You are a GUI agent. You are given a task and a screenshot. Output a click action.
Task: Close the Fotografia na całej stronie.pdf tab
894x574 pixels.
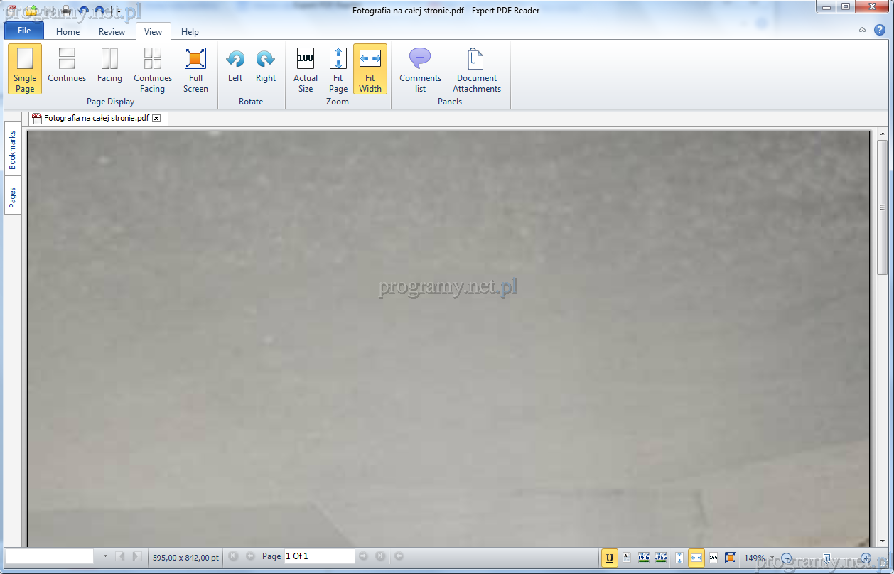pos(156,119)
